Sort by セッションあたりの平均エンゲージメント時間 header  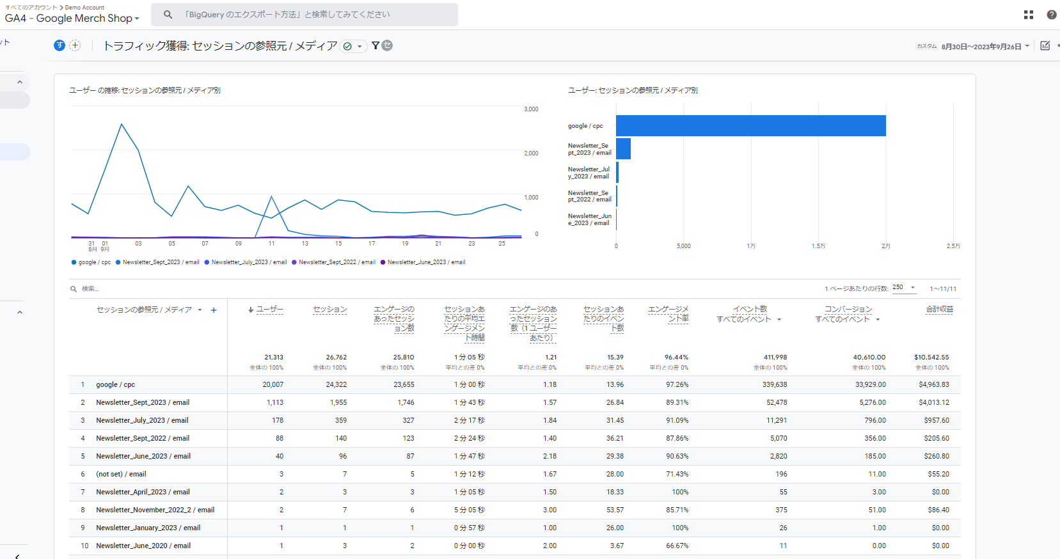(x=464, y=323)
